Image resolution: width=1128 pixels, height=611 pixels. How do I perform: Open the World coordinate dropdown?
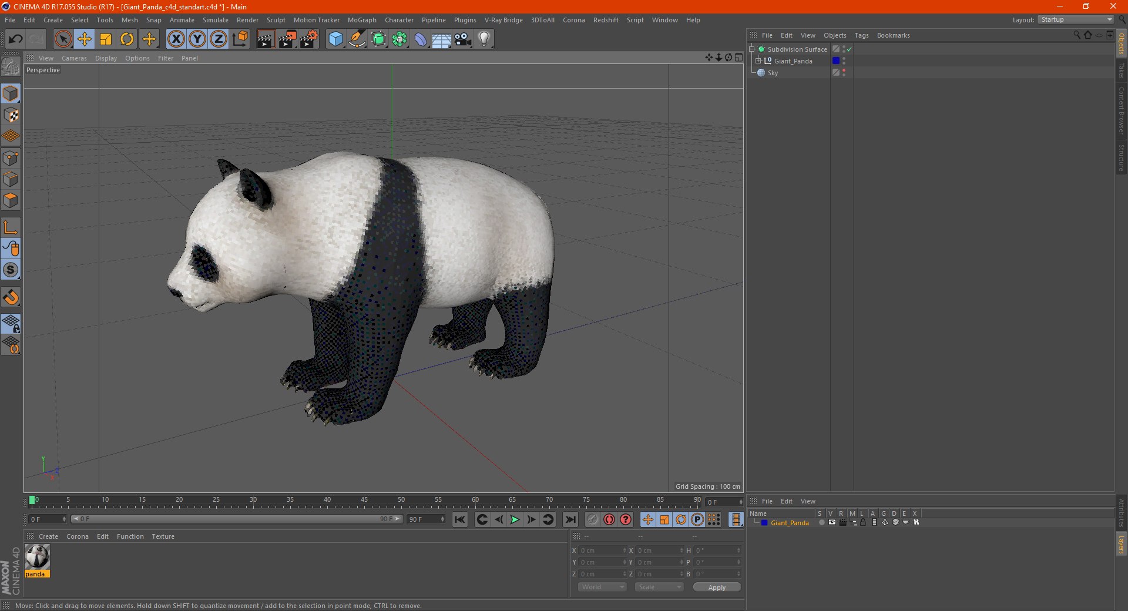click(x=602, y=587)
